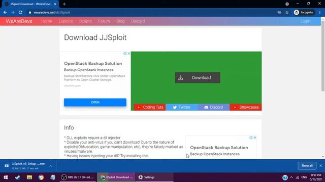Open Coding Tuts YouTube button
This screenshot has width=325, height=182.
(150, 107)
